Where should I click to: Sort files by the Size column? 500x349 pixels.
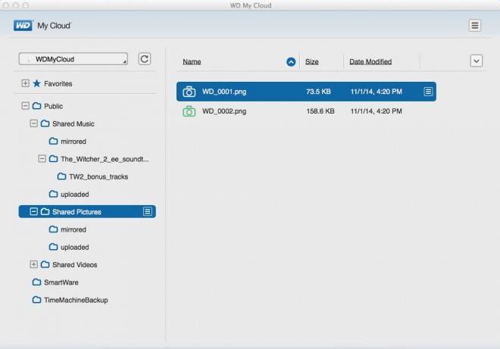(312, 62)
